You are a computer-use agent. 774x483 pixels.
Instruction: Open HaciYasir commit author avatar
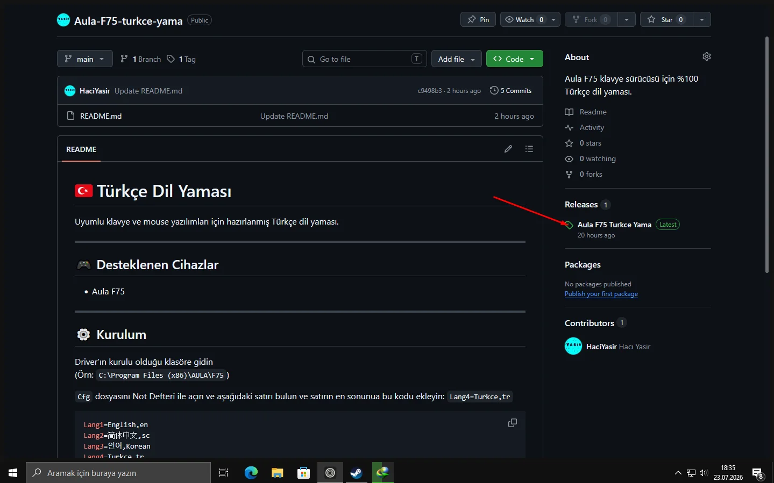tap(70, 90)
